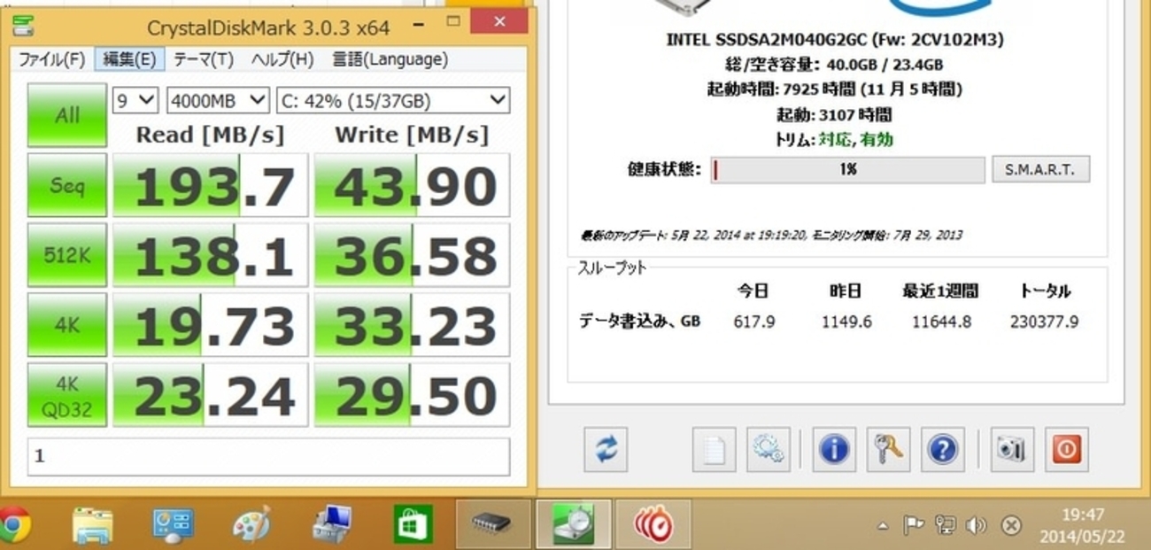This screenshot has height=550, width=1151.
Task: Click the Seq write result 43.90
Action: tap(413, 185)
